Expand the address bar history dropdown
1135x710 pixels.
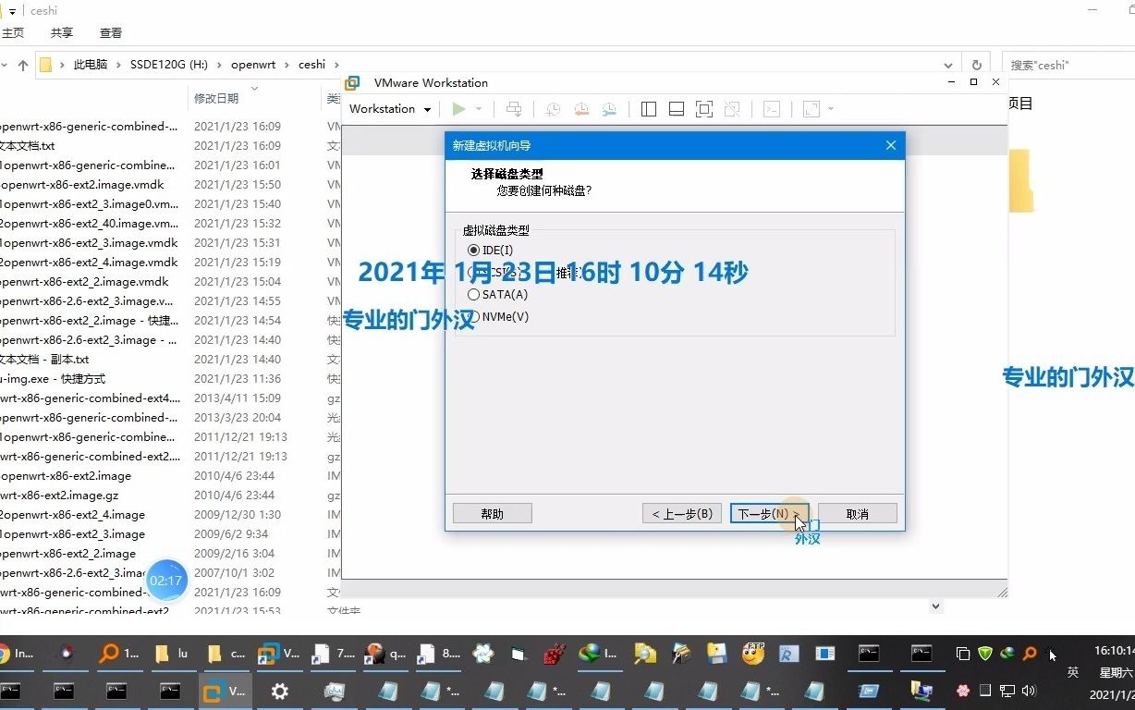pyautogui.click(x=948, y=66)
